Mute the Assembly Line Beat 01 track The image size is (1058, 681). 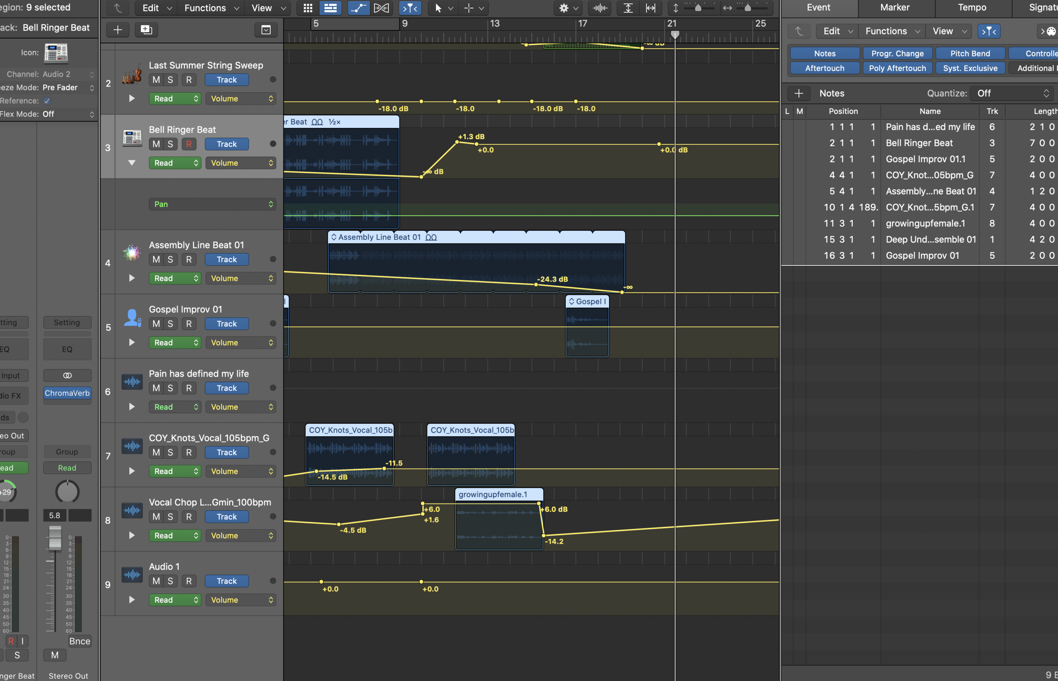tap(156, 259)
